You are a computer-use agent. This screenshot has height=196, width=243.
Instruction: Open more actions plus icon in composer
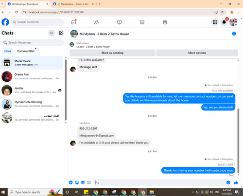click(70, 182)
